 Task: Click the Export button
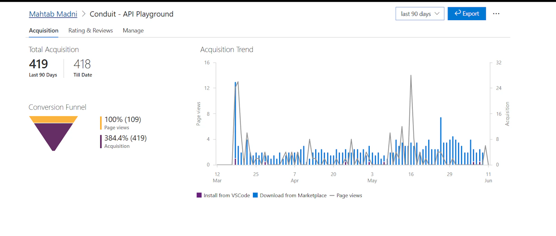coord(467,14)
